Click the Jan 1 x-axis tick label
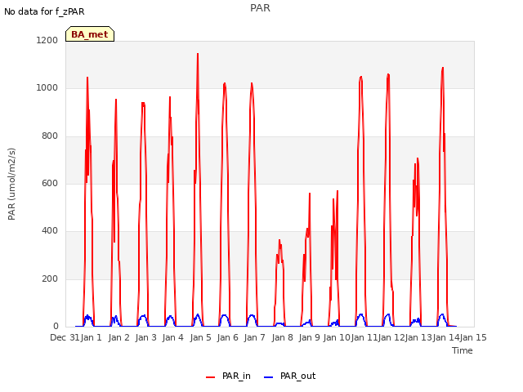The height and width of the screenshot is (392, 523). pos(91,337)
